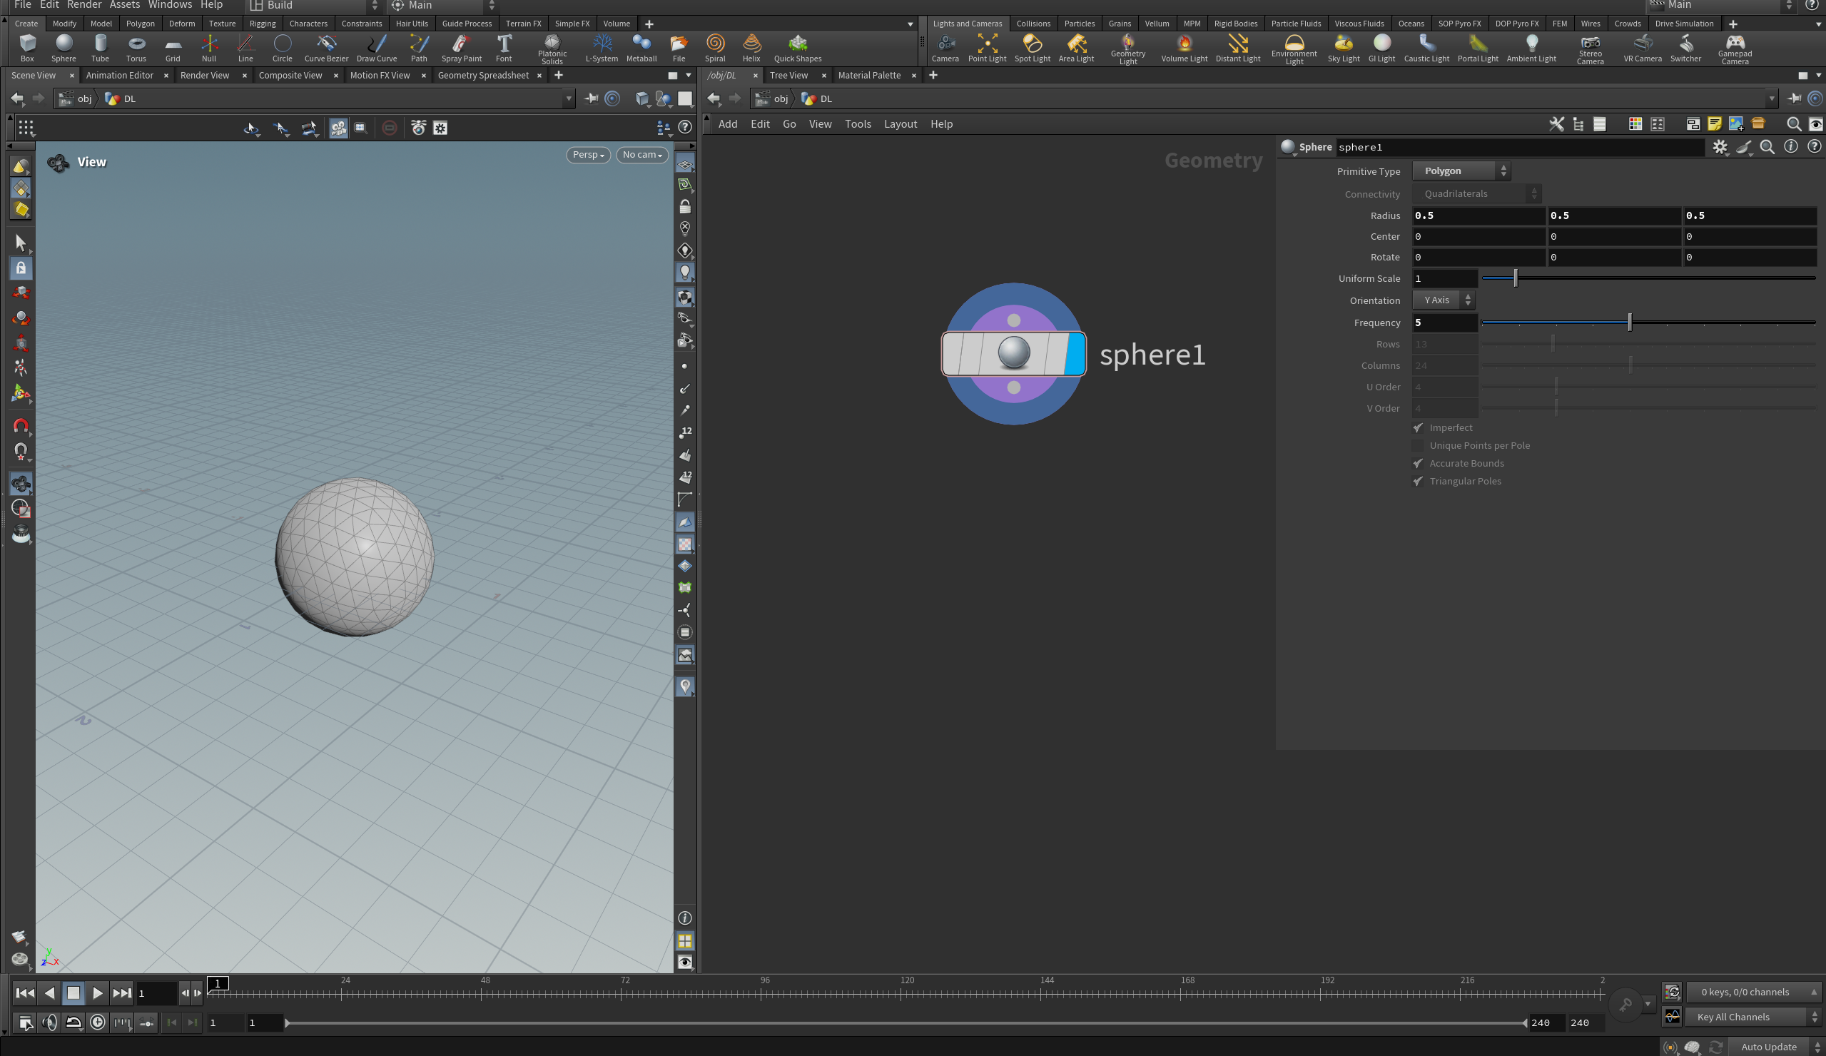Click the Gamepad Camera tool

pyautogui.click(x=1734, y=48)
